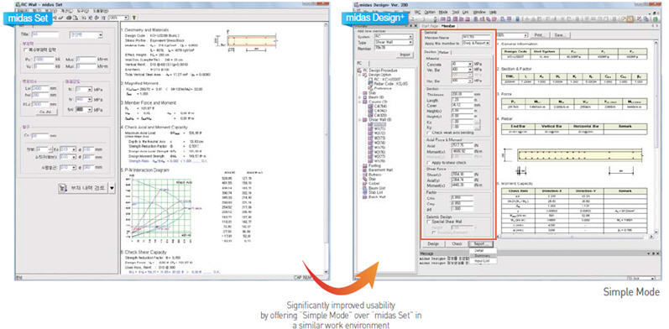669x329 pixels.
Task: Click the Slab List icon in tree
Action: tap(365, 192)
